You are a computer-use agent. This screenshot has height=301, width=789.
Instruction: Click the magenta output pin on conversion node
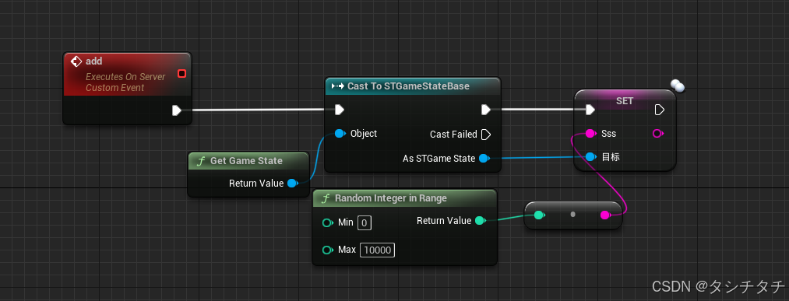click(x=606, y=215)
